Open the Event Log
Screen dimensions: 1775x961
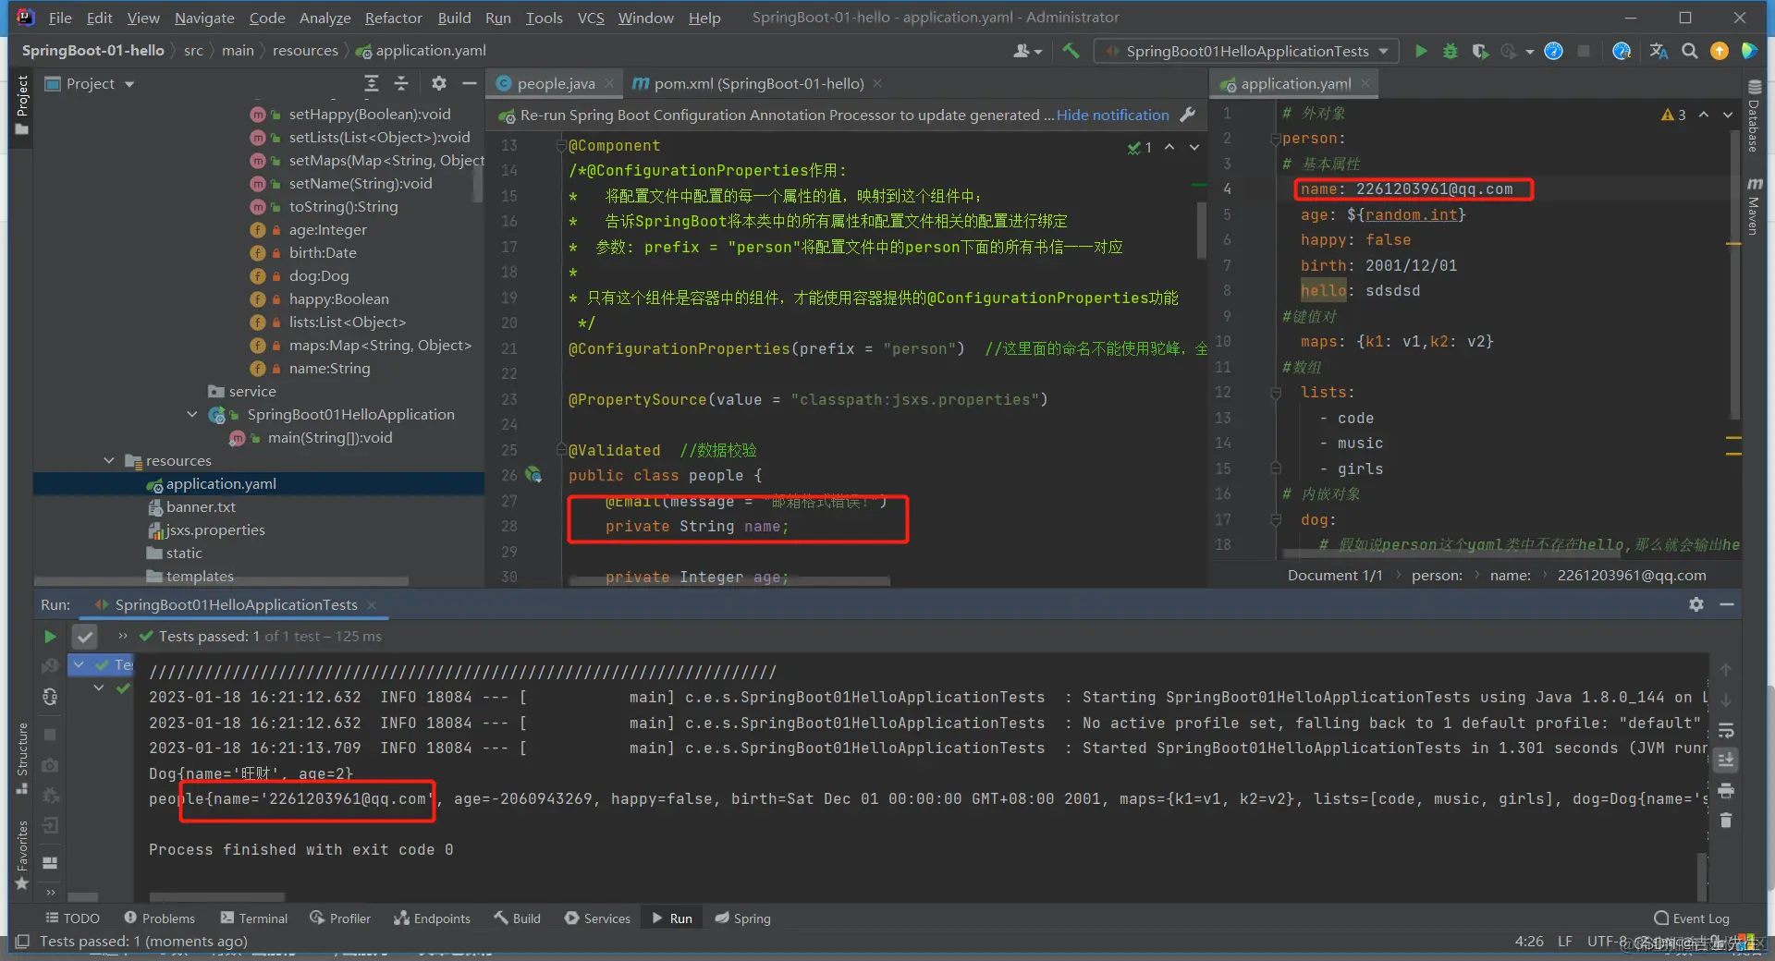pos(1692,918)
